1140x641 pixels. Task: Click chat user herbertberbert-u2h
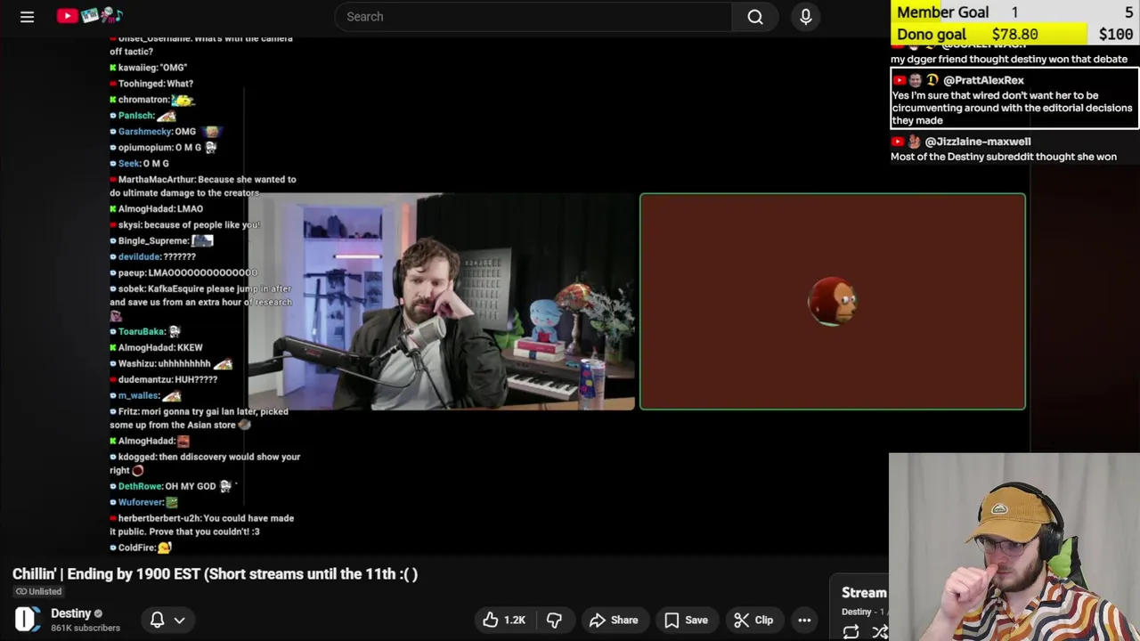click(x=159, y=519)
